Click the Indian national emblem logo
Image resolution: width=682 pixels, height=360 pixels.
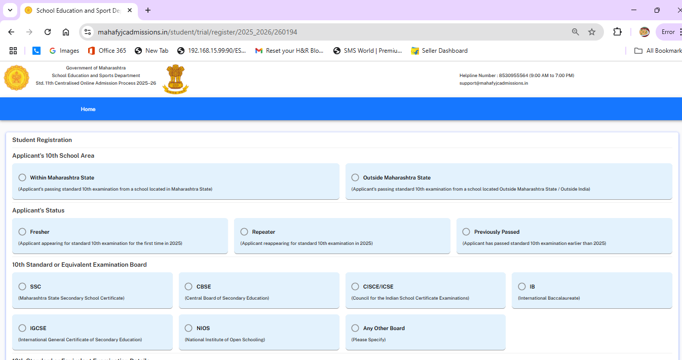(x=175, y=79)
